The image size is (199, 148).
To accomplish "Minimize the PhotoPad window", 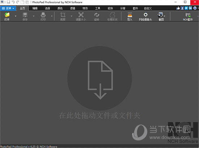I will coord(175,2).
